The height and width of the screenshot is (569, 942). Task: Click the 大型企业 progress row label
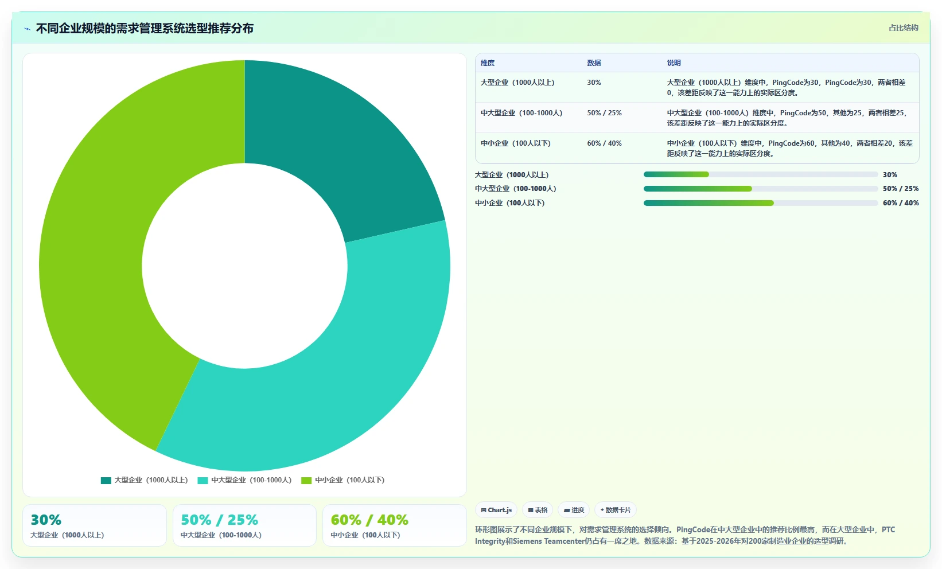(512, 175)
